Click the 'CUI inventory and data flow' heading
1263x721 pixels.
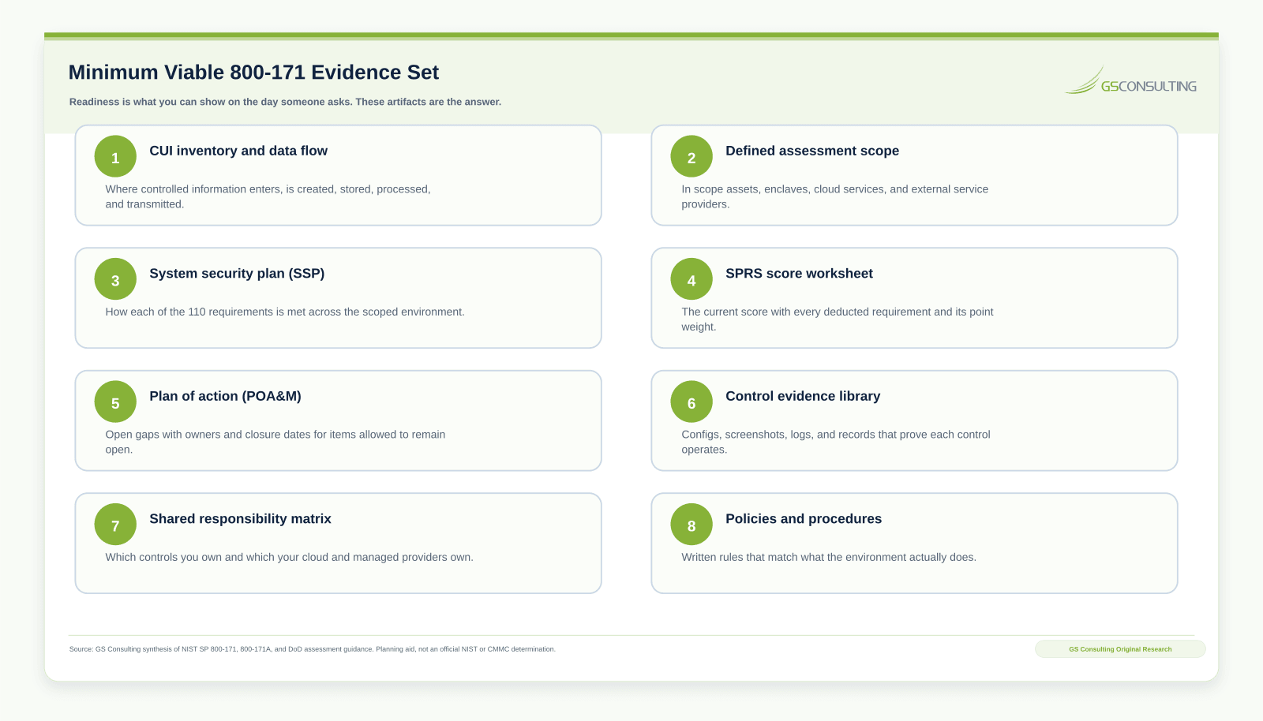238,151
